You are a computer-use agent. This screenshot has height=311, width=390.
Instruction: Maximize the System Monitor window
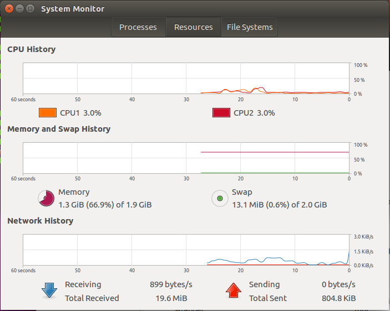[x=31, y=9]
